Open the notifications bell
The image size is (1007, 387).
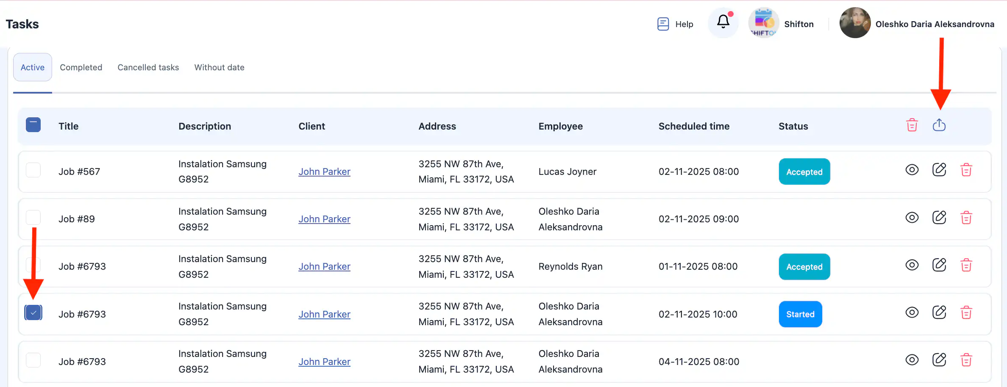coord(723,22)
